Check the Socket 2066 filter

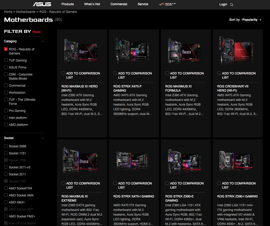tap(6, 146)
